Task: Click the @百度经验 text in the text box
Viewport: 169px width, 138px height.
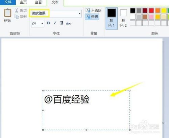Action: [67, 99]
